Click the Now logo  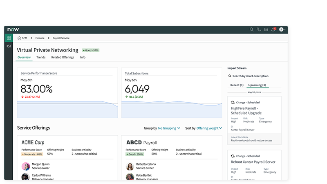13,29
